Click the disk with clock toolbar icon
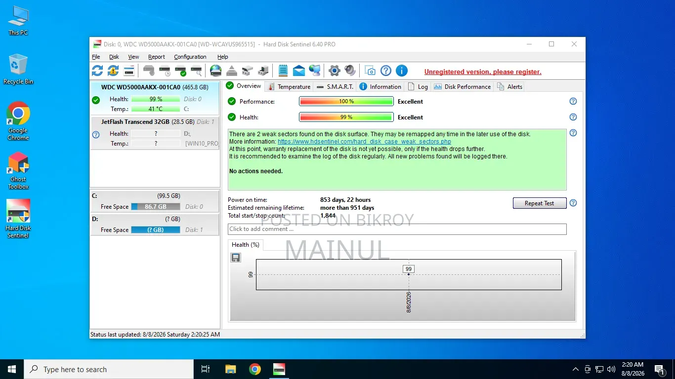Image resolution: width=675 pixels, height=379 pixels. [x=165, y=71]
